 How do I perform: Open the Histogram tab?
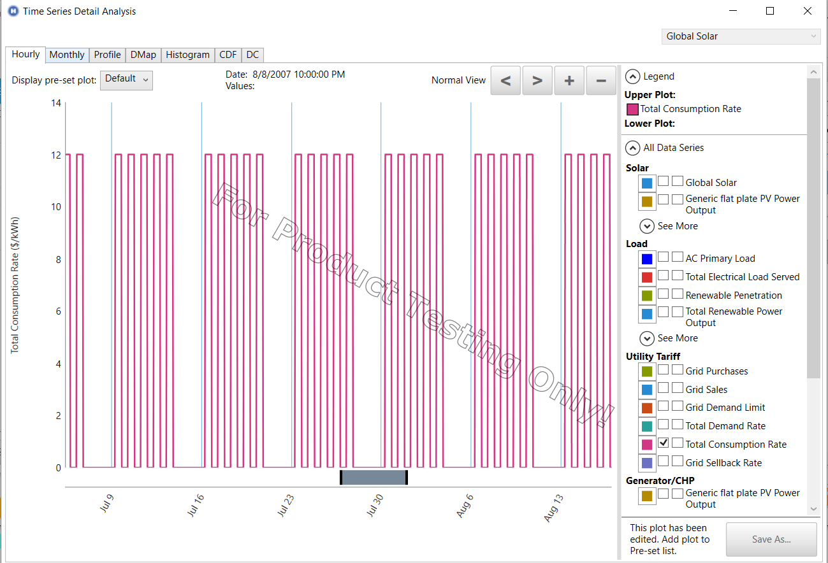tap(187, 55)
